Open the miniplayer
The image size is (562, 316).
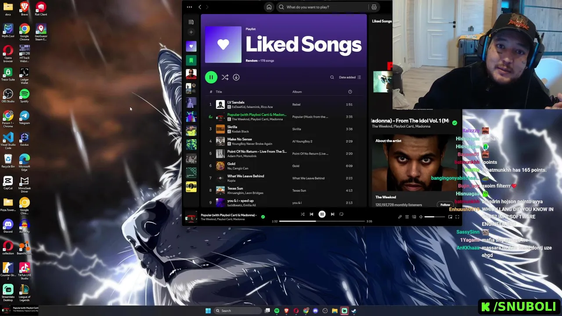coord(450,217)
